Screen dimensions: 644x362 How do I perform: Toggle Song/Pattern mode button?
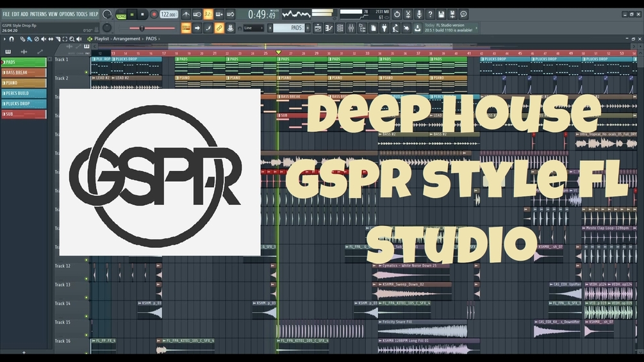121,15
